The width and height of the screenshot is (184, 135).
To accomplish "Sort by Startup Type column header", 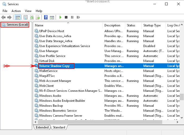I will click(x=152, y=25).
